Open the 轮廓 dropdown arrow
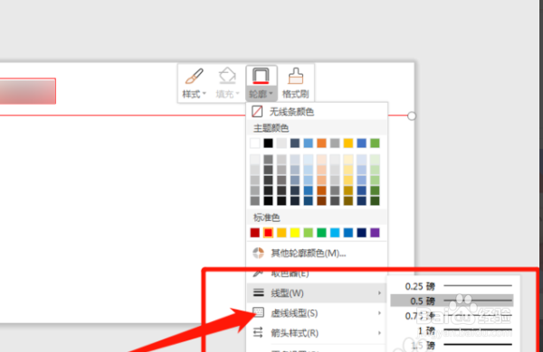Image resolution: width=543 pixels, height=352 pixels. 271,94
